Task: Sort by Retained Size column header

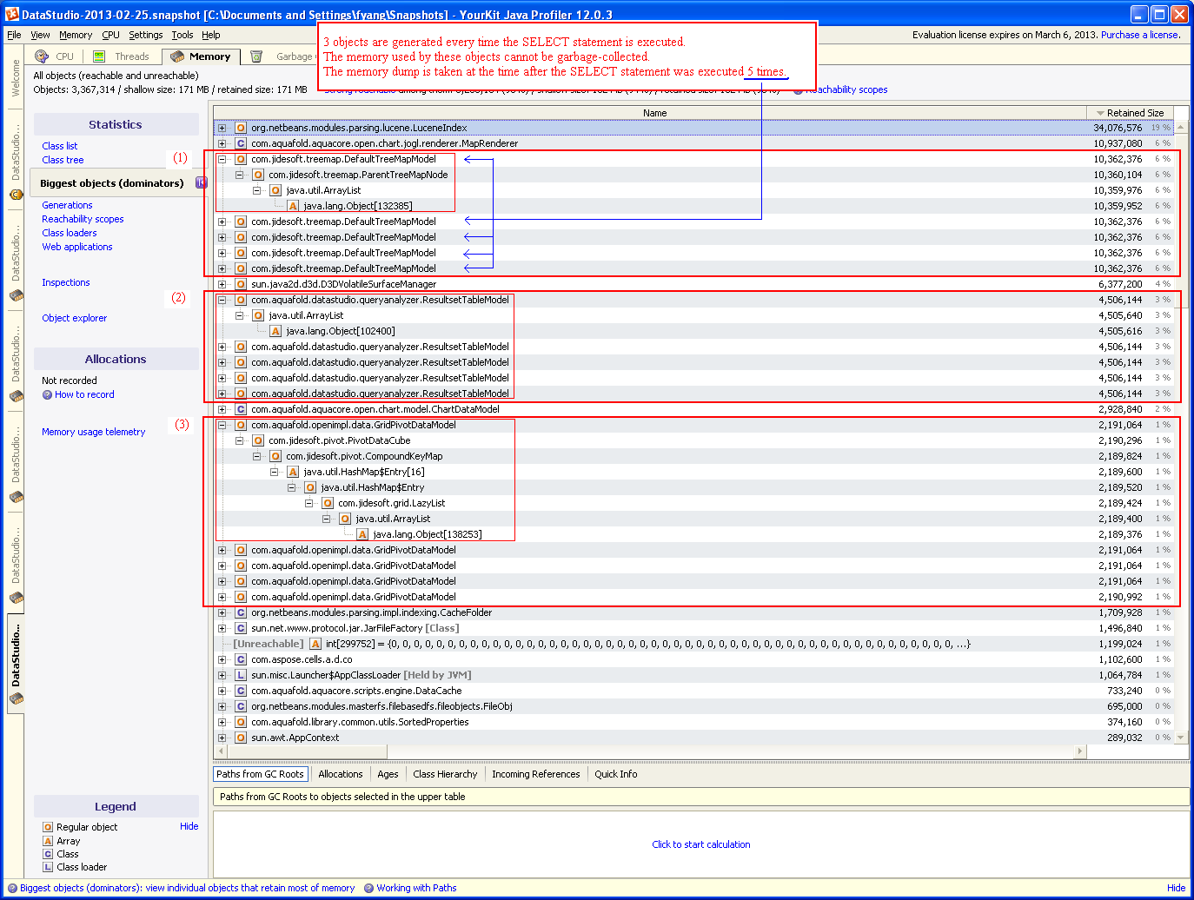Action: click(x=1130, y=113)
